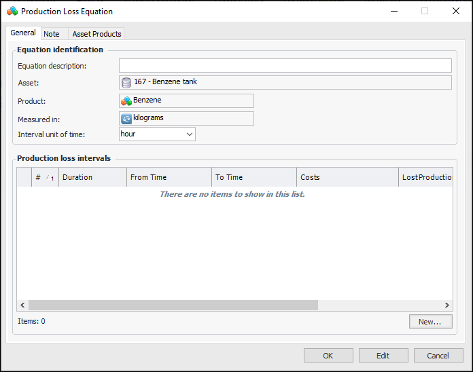Screen dimensions: 473x372
Task: Click the To Time column header
Action: [x=254, y=177]
